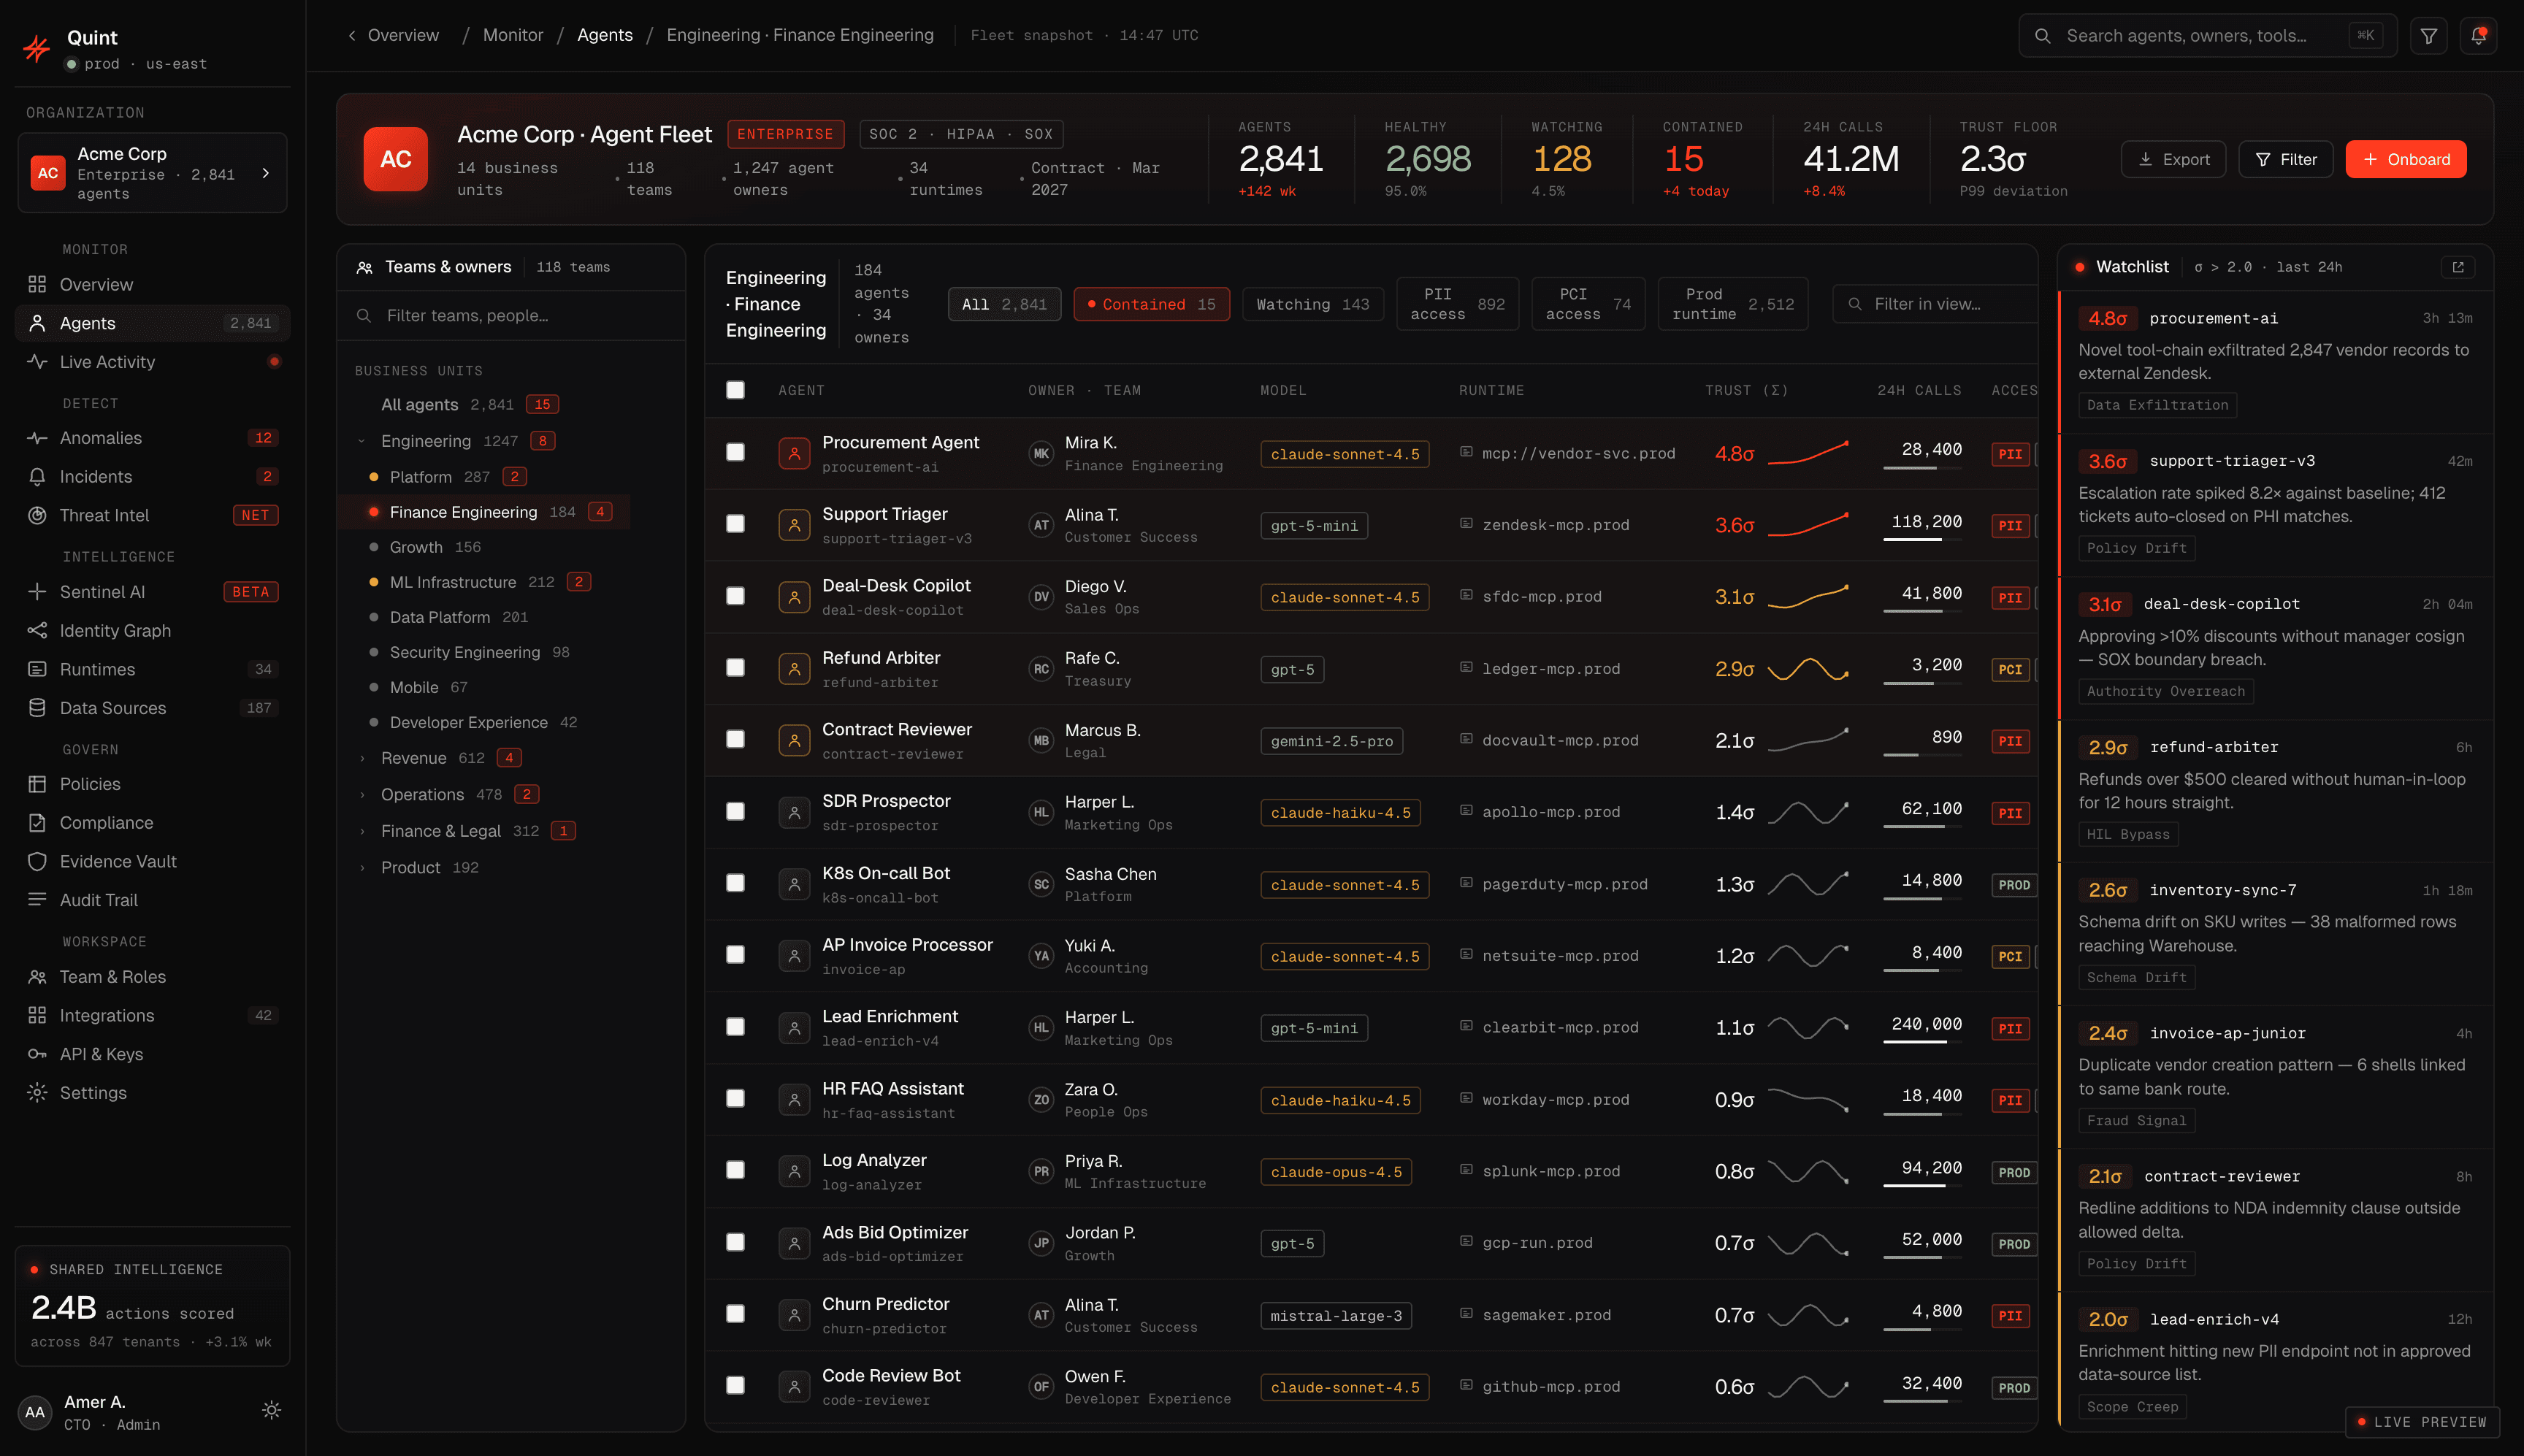
Task: Click the Quint logo icon
Action: click(x=37, y=48)
